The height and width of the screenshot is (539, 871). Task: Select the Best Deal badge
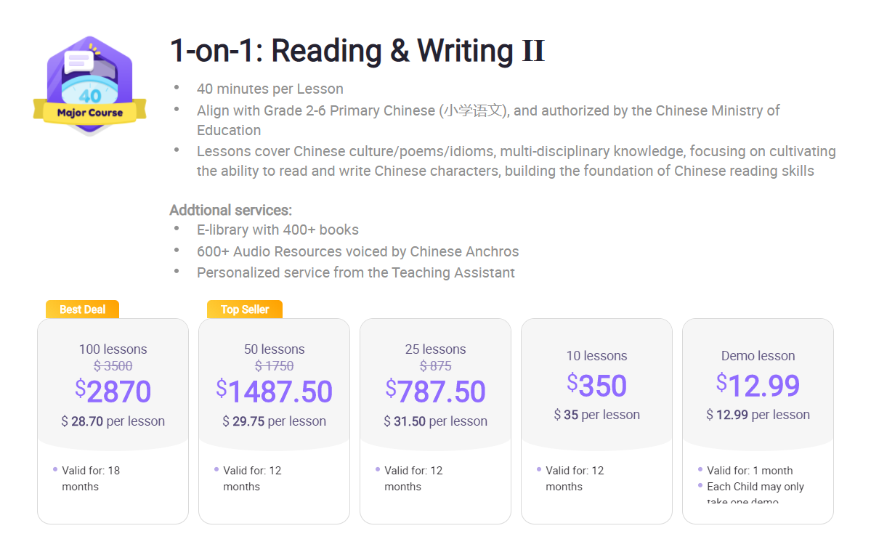pos(82,309)
